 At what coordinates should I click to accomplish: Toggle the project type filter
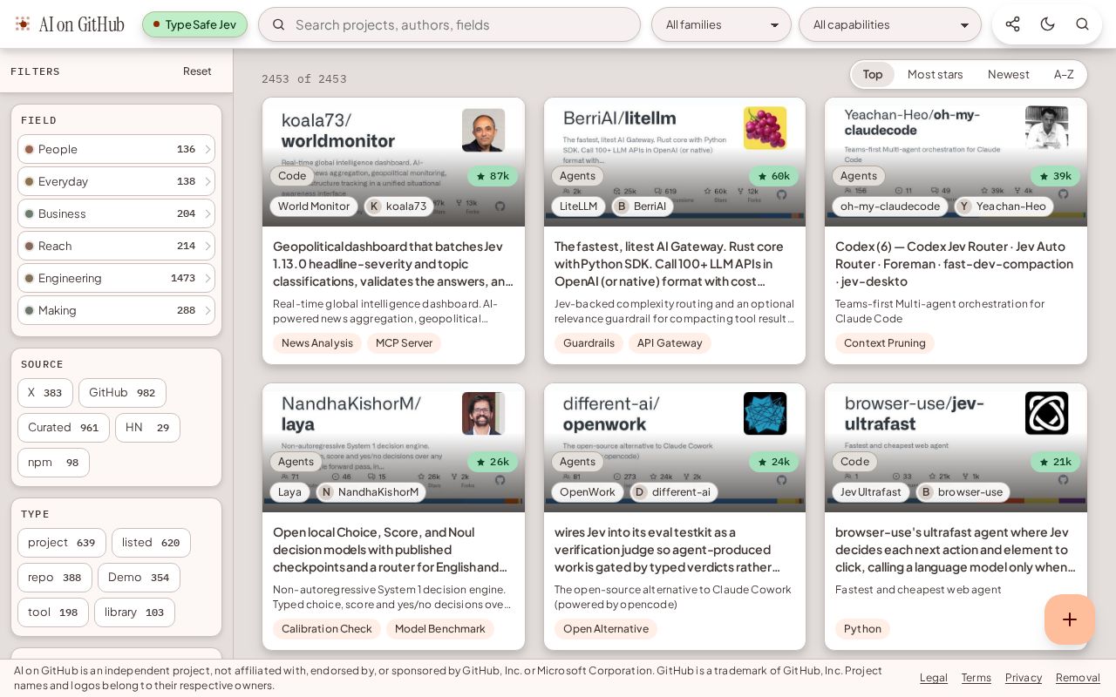[62, 543]
